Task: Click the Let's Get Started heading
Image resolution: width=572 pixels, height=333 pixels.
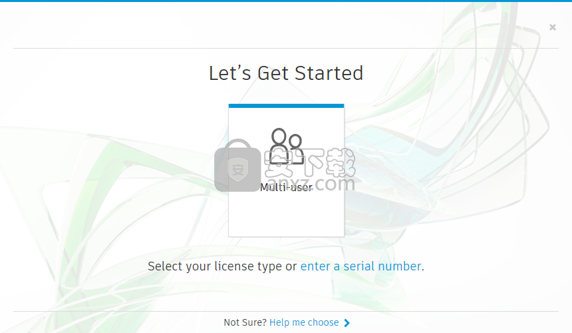Action: 286,73
